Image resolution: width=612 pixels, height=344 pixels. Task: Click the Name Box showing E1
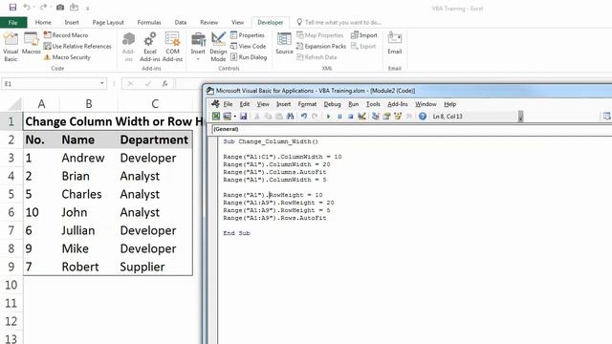(50, 83)
